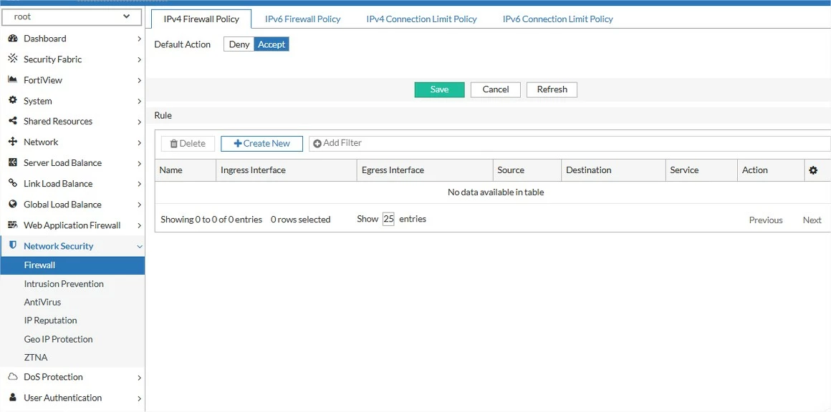Image resolution: width=831 pixels, height=412 pixels.
Task: Click Create New rule button
Action: click(261, 143)
